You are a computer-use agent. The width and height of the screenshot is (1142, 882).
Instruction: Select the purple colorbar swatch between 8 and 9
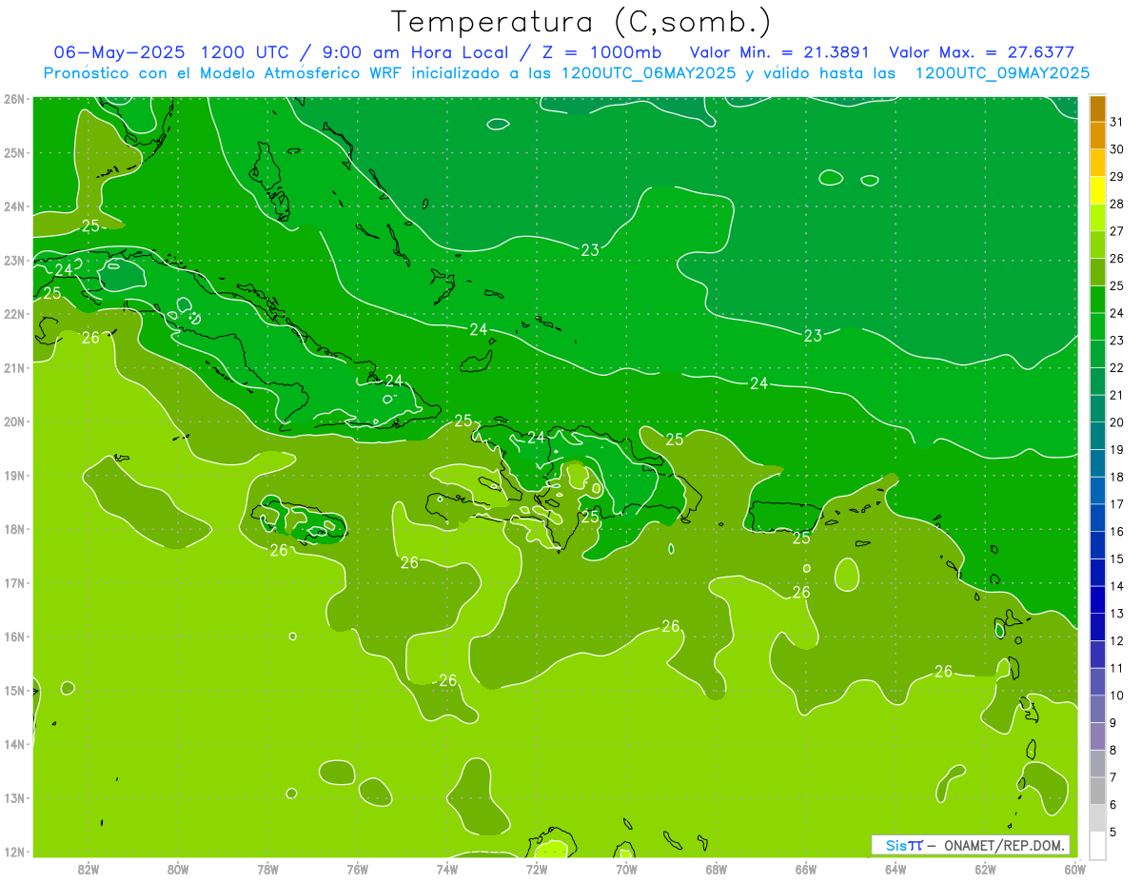[1097, 736]
